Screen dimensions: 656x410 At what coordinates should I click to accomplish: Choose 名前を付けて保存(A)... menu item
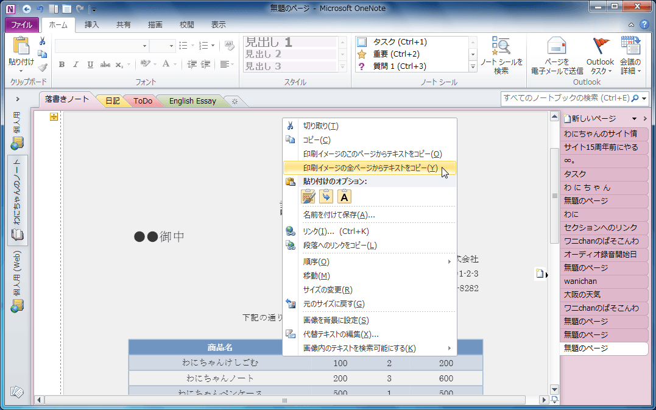coord(370,215)
